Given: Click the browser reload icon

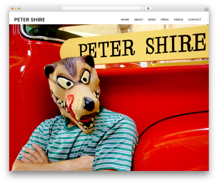Looking at the screenshot, I should (x=142, y=9).
